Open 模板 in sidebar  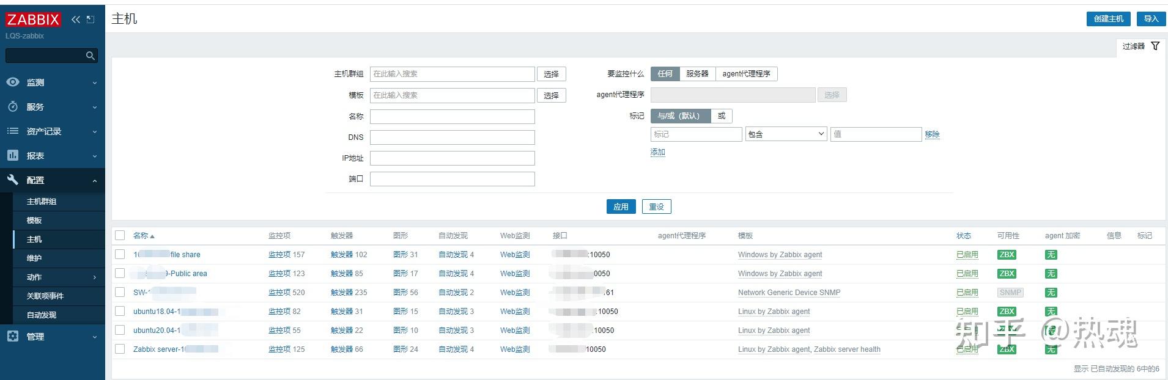point(59,221)
